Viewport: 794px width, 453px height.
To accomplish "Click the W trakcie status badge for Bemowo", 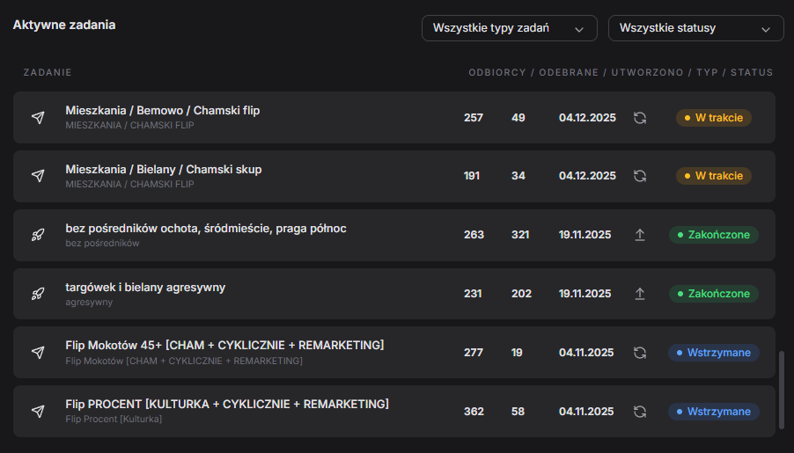I will (713, 118).
